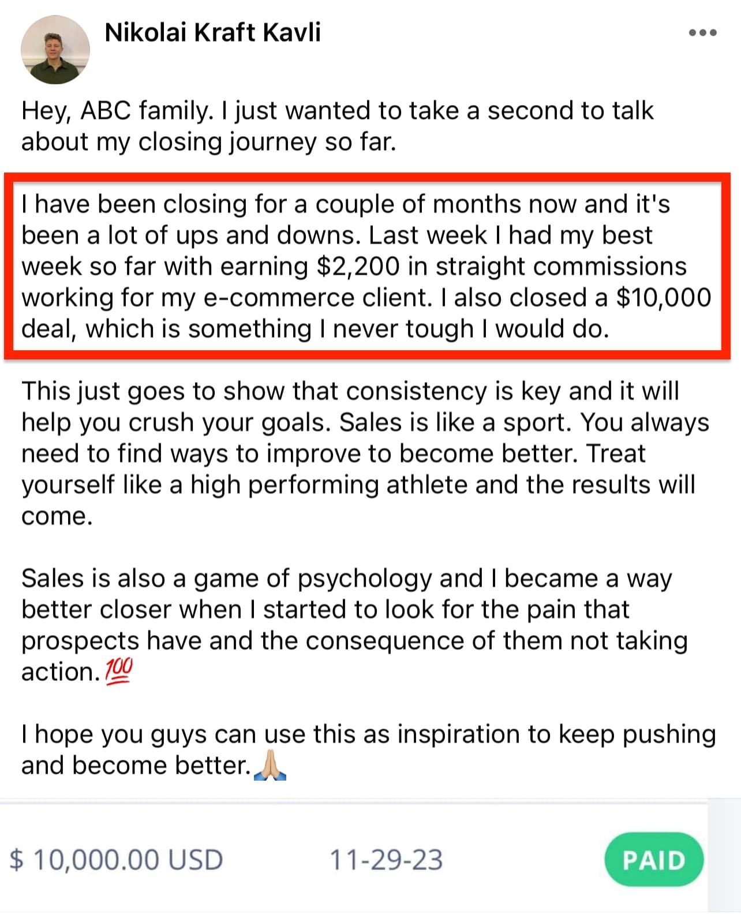The height and width of the screenshot is (918, 741).
Task: Click the poster's round profile picture
Action: coord(55,50)
